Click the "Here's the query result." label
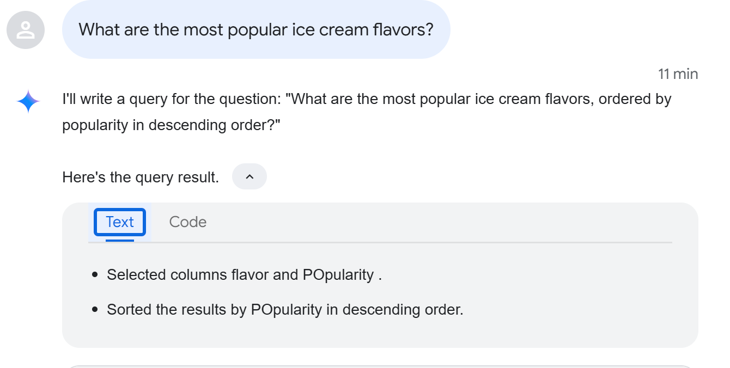 (141, 177)
